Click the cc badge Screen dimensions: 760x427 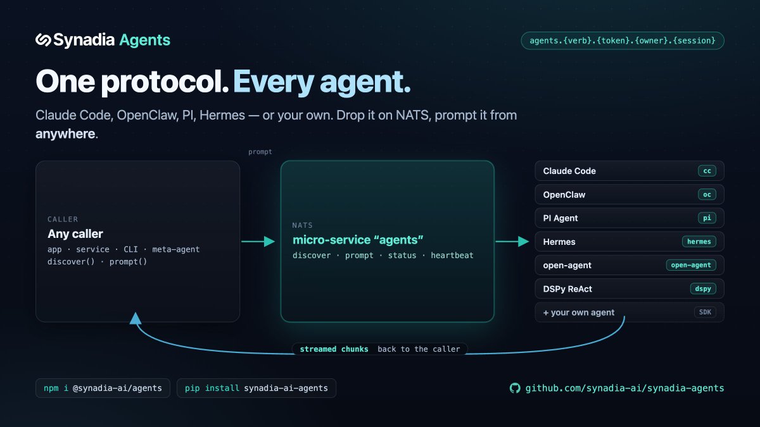(707, 171)
